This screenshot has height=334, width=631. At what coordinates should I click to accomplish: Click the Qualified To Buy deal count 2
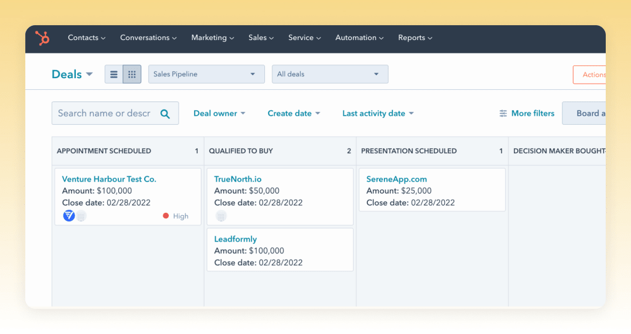[349, 151]
